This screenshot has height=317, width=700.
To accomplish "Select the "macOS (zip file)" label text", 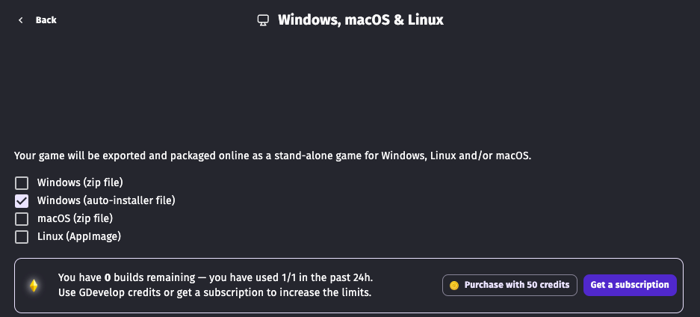I will [75, 218].
